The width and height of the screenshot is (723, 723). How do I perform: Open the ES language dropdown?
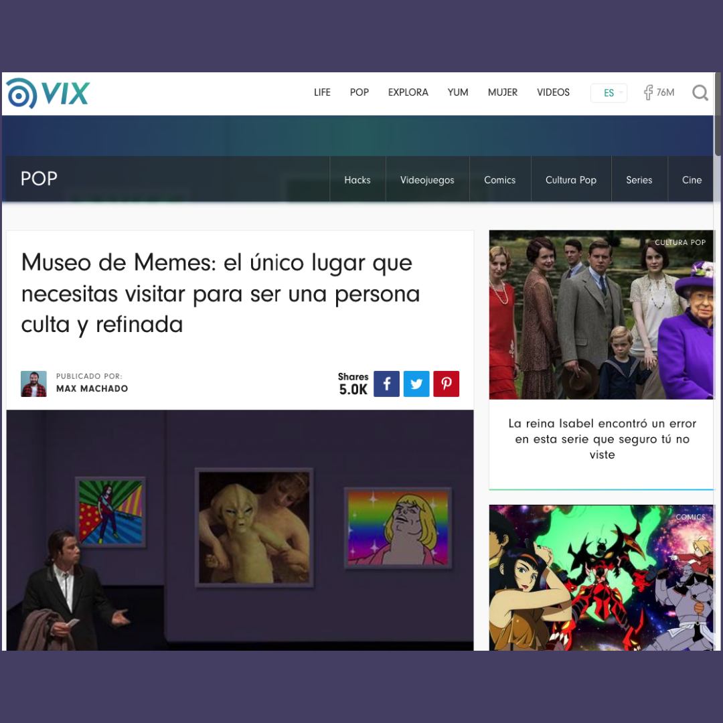(608, 93)
